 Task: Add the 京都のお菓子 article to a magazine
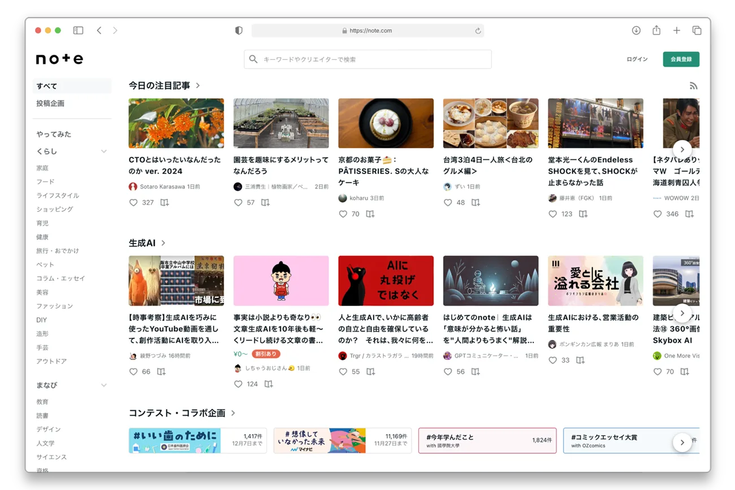click(x=370, y=214)
